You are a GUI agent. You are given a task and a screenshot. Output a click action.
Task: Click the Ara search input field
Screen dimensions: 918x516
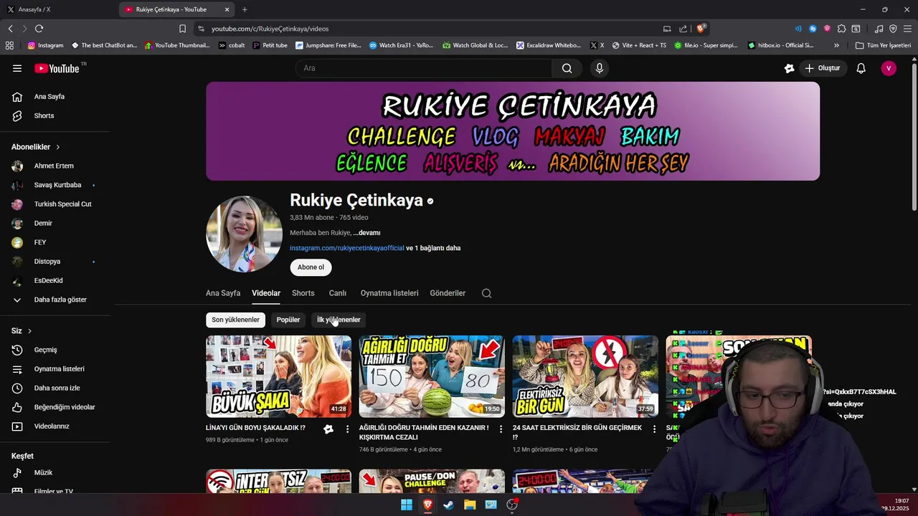pos(423,68)
